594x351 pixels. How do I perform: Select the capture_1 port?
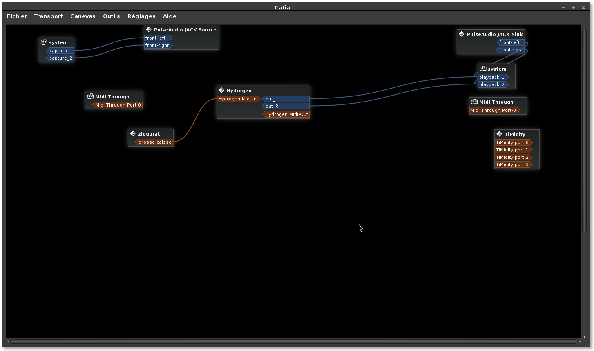click(x=60, y=51)
